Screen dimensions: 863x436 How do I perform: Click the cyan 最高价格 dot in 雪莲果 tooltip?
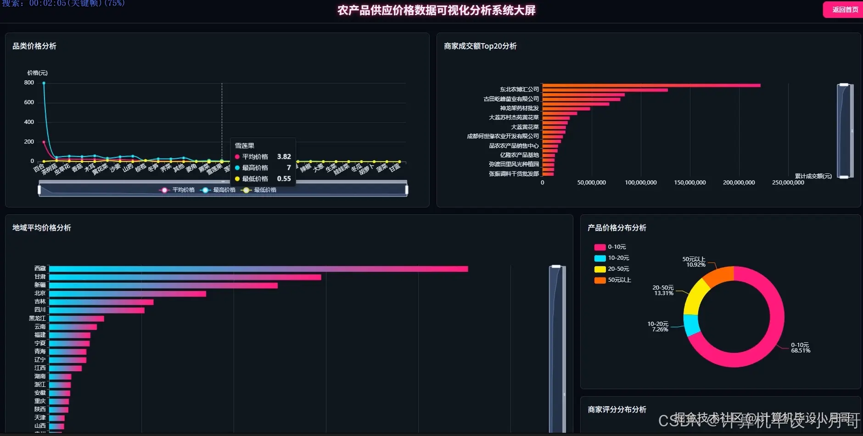(237, 168)
